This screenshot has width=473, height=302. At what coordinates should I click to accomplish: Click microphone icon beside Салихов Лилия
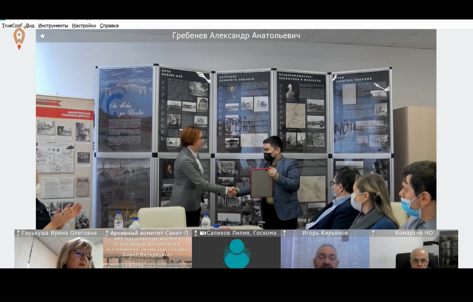tap(196, 233)
